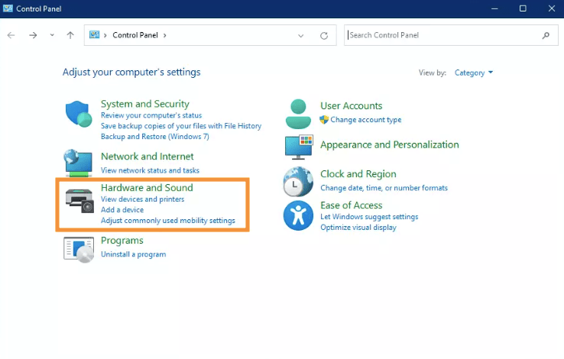Open System and Security shield icon
Image resolution: width=564 pixels, height=359 pixels.
[x=79, y=114]
